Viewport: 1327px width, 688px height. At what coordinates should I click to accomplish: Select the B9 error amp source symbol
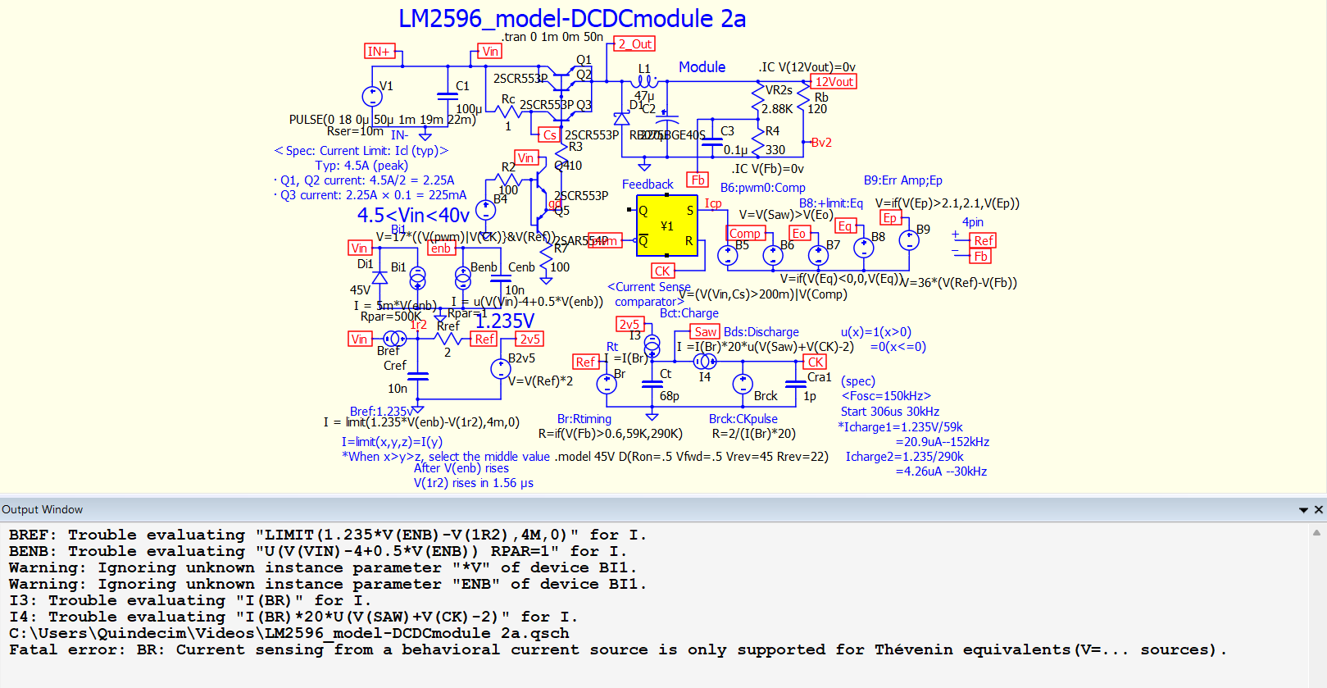tap(908, 241)
